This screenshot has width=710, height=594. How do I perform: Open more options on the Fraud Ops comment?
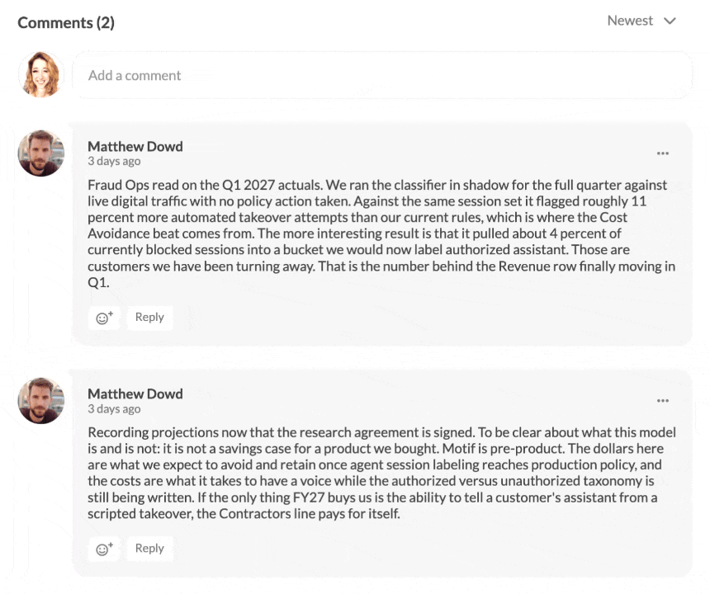point(662,153)
